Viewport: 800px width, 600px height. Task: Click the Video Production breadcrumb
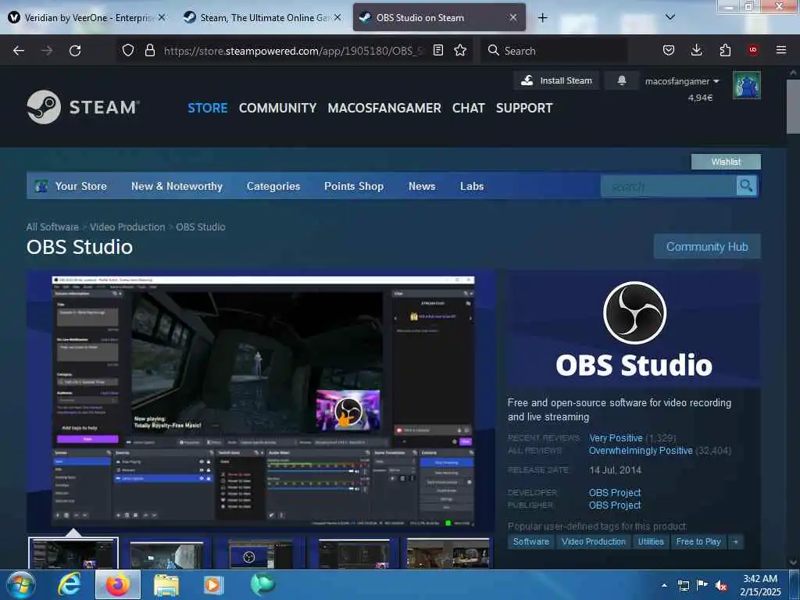click(x=127, y=227)
